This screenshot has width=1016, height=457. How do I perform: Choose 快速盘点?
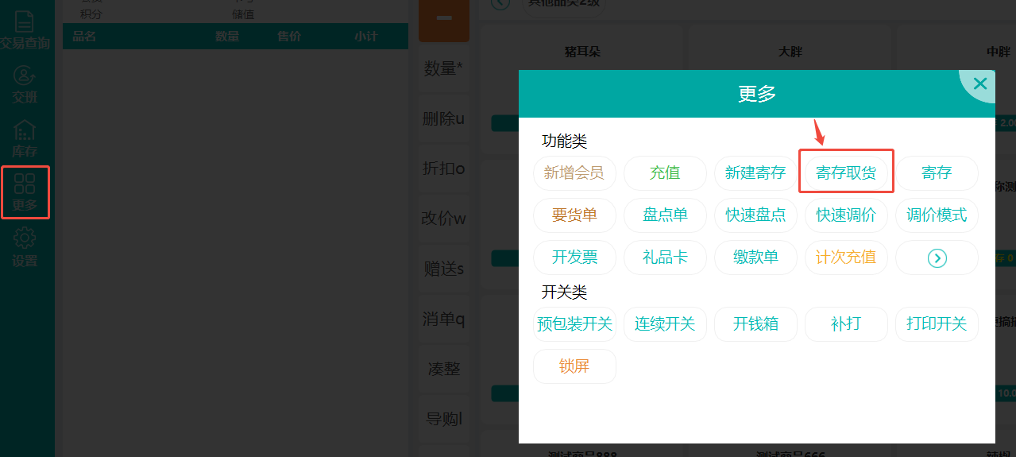[x=755, y=215]
